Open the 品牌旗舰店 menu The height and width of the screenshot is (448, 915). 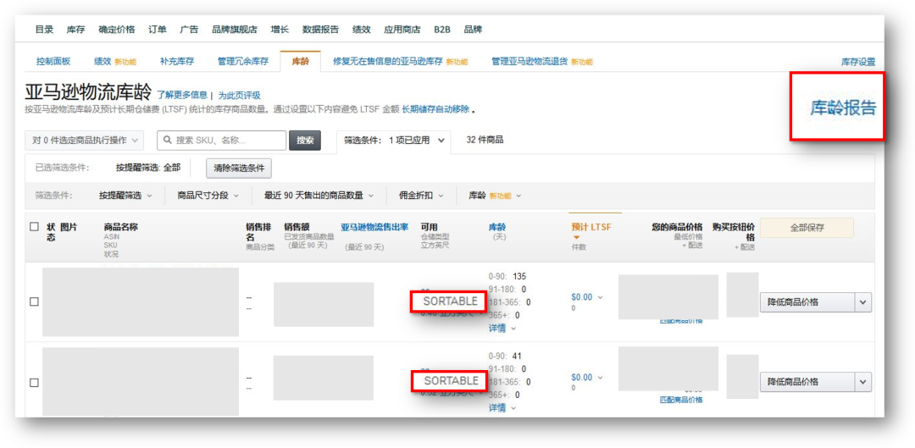point(235,30)
